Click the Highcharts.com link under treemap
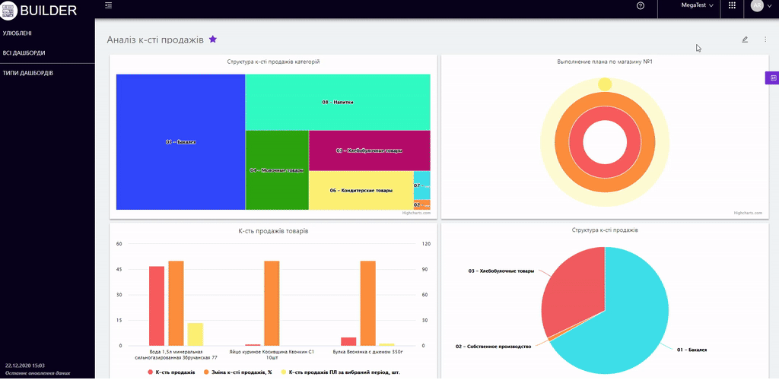Viewport: 779px width, 380px height. pos(416,213)
